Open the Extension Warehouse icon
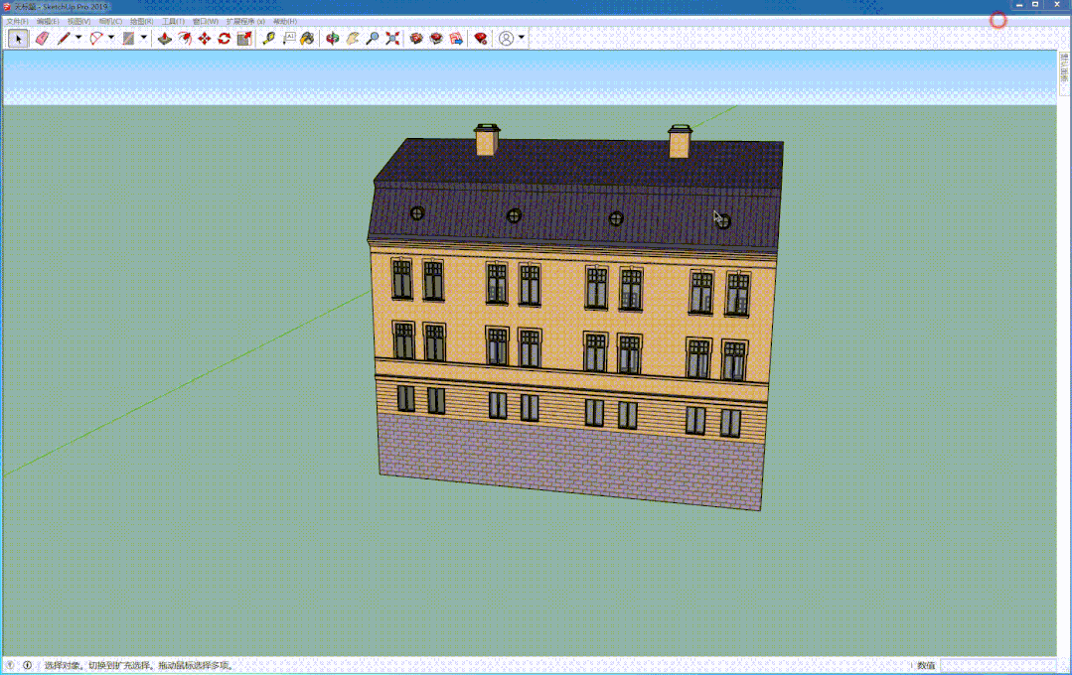This screenshot has height=675, width=1072. pyautogui.click(x=436, y=39)
